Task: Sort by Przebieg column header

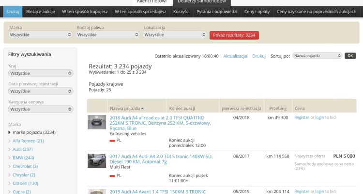Action: pos(278,108)
